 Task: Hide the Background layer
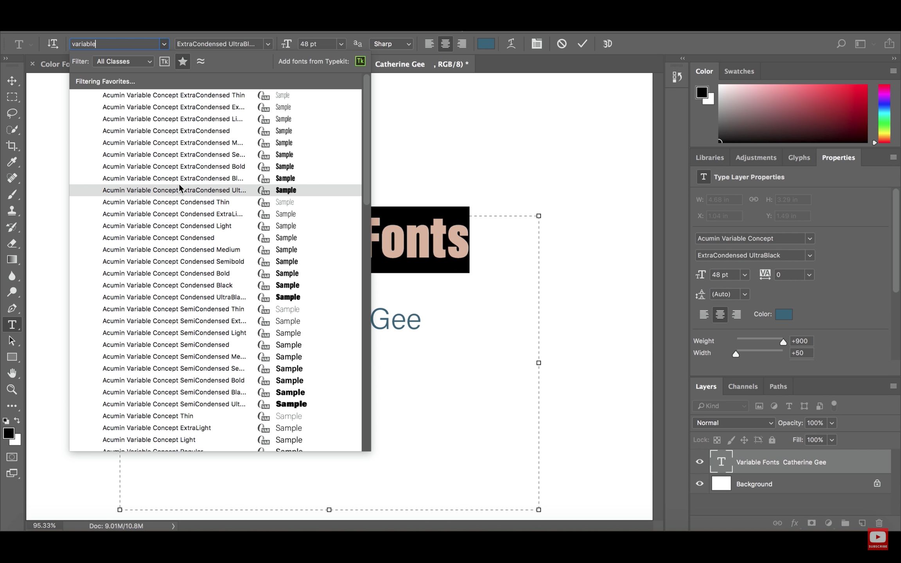pyautogui.click(x=700, y=484)
